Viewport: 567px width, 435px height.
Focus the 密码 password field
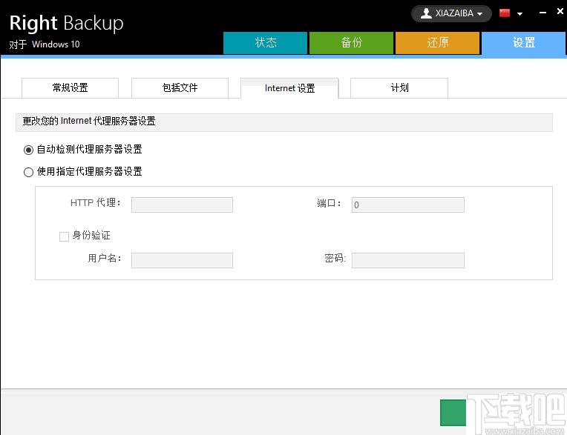point(408,260)
